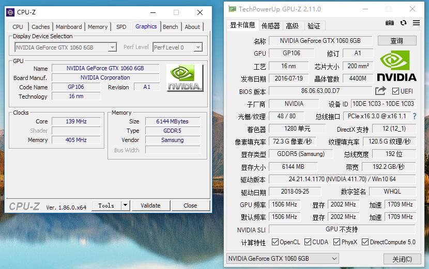Open the GPU-Z hamburger menu
Viewport: 429px width, 269px height.
click(x=416, y=23)
